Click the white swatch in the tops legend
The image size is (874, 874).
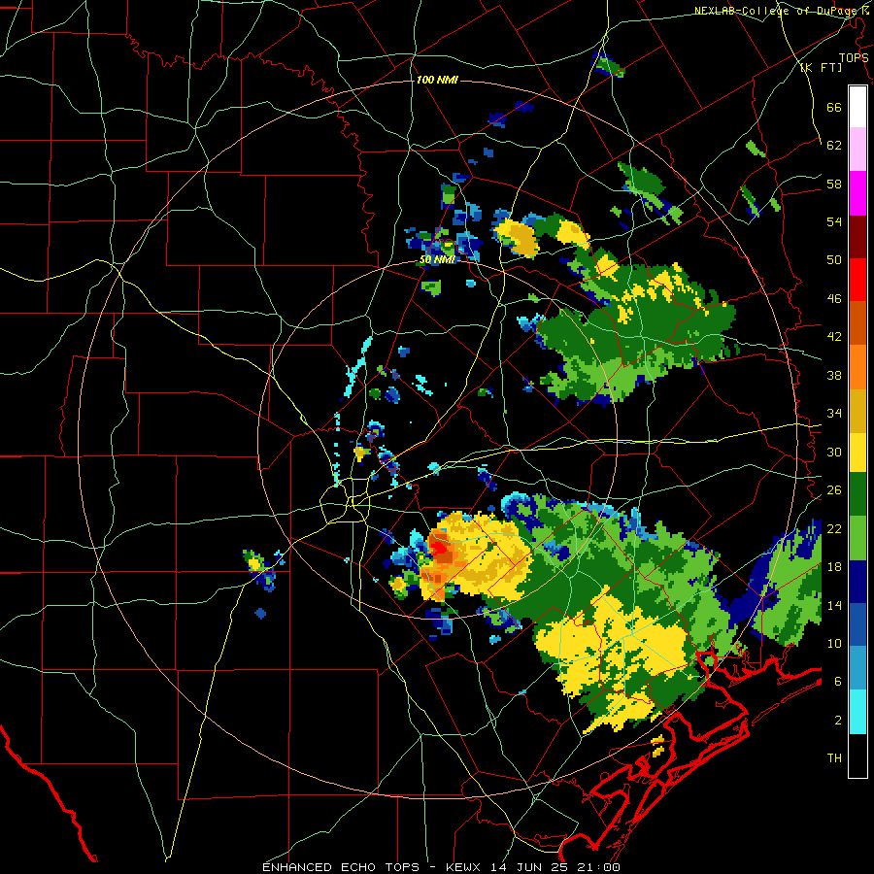coord(857,107)
